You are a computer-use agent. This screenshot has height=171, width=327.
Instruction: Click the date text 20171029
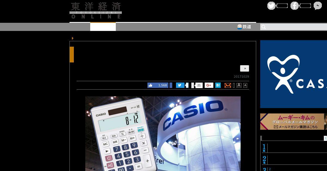[x=241, y=77]
